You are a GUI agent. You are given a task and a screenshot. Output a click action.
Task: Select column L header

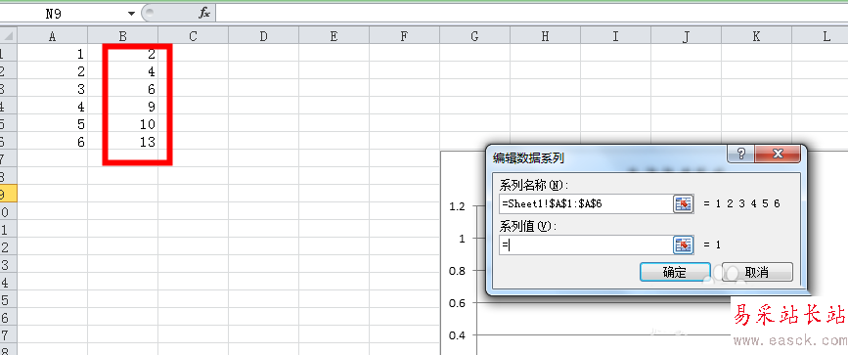click(x=820, y=36)
